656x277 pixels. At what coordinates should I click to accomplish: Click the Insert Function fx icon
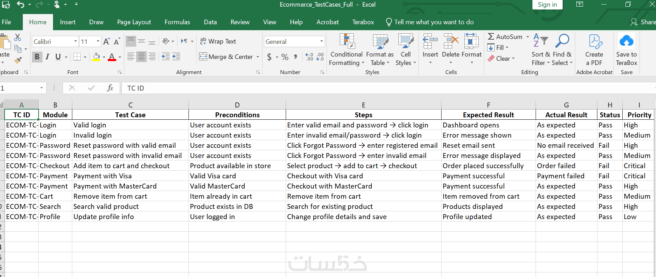[110, 88]
